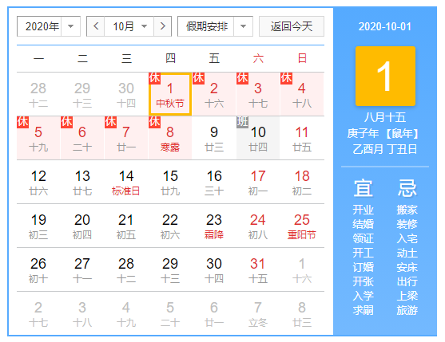The image size is (445, 342).
Task: Click 班 workday badge on October 10
Action: coord(242,122)
